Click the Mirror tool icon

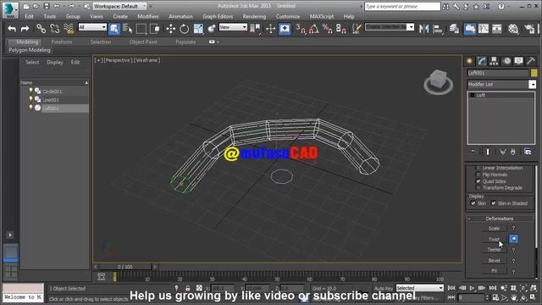click(423, 29)
